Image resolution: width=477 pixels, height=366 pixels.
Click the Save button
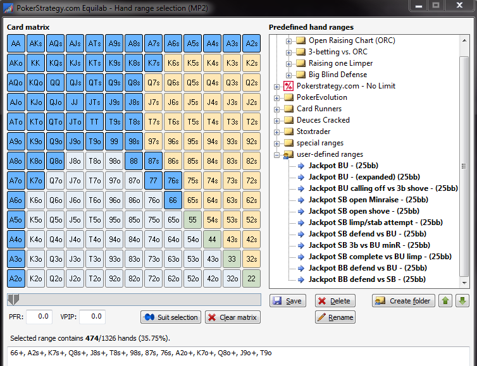pos(288,301)
